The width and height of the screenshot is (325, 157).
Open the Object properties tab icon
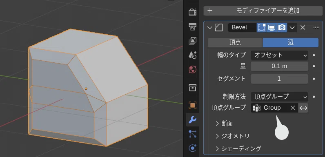pyautogui.click(x=193, y=106)
